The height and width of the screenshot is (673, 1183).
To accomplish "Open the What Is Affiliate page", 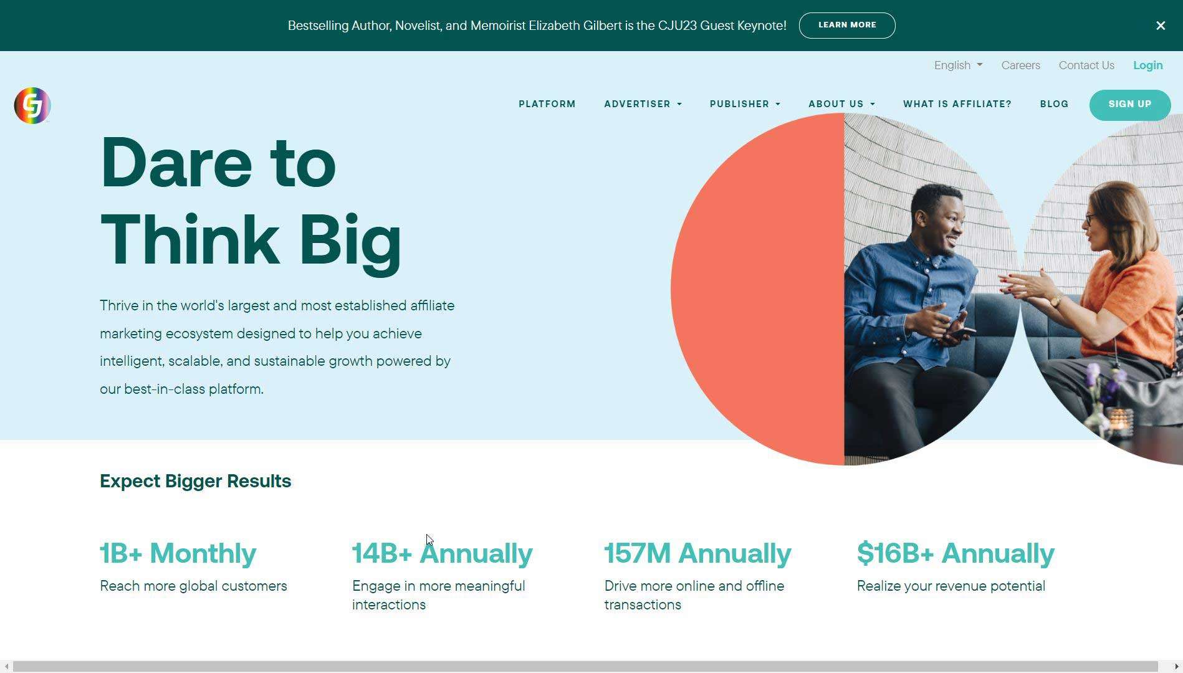I will pyautogui.click(x=957, y=104).
